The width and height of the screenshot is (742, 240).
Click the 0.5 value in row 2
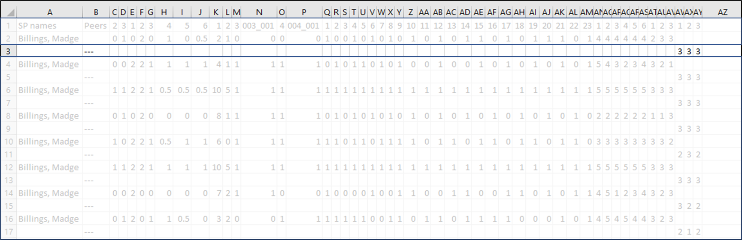point(202,39)
